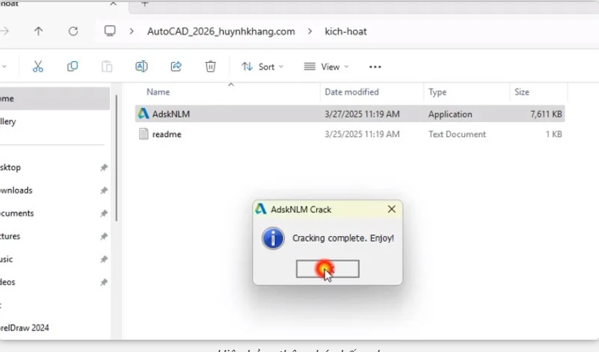The image size is (599, 352).
Task: Navigate to the kich-hoat breadcrumb folder
Action: (345, 31)
